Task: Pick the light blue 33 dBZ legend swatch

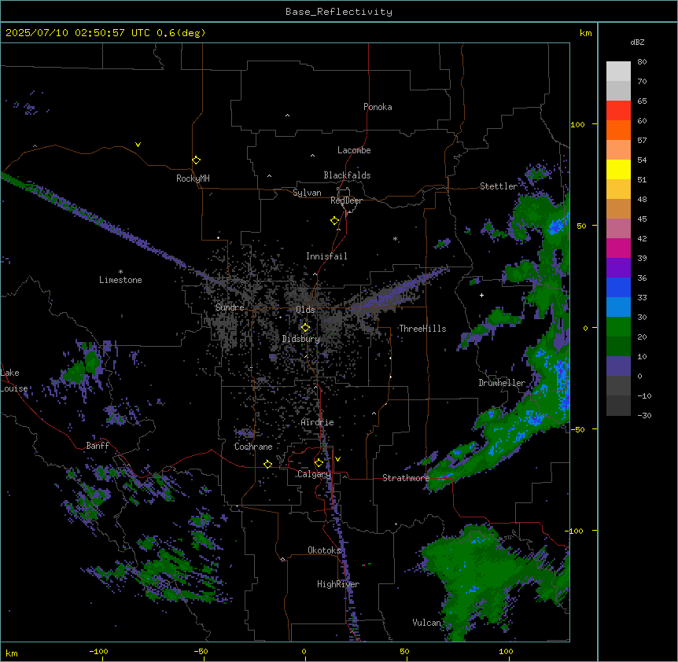Action: [x=618, y=307]
